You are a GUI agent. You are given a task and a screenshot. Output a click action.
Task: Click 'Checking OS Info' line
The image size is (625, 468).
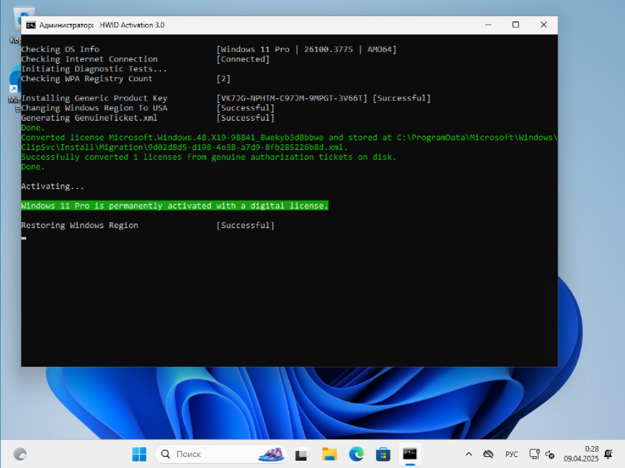tap(60, 49)
